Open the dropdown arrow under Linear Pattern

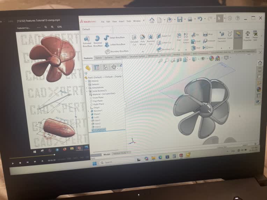coord(186,50)
